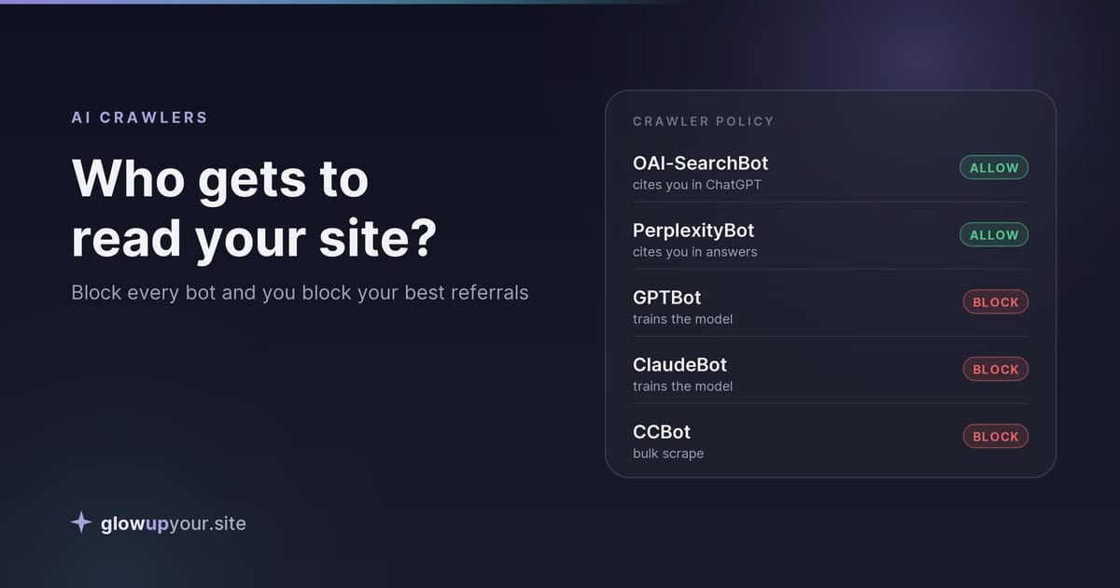This screenshot has width=1120, height=588.
Task: Toggle the ALLOW badge for PerplexityBot
Action: (x=994, y=235)
